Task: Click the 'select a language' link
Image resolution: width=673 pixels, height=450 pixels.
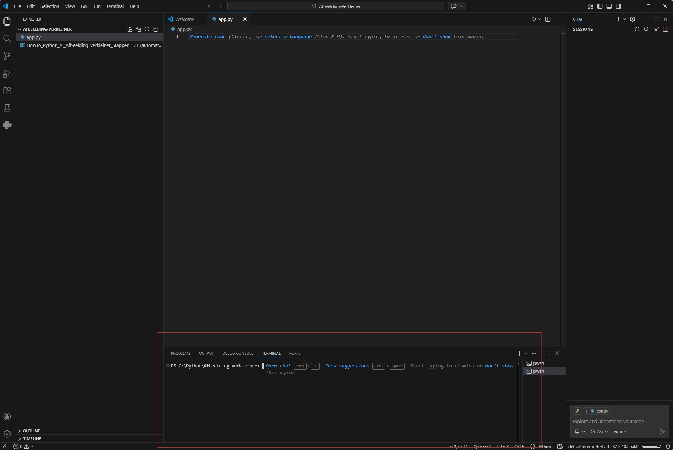Action: 288,37
